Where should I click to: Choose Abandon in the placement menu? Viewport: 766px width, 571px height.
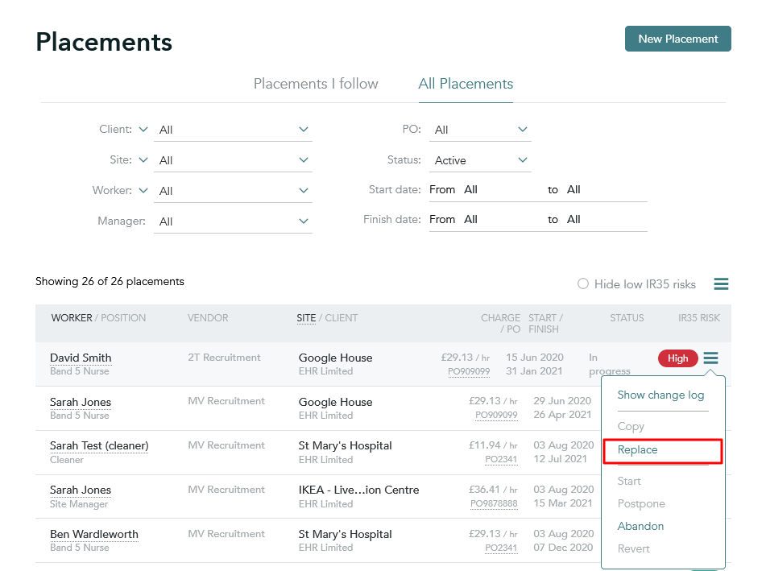click(x=640, y=526)
